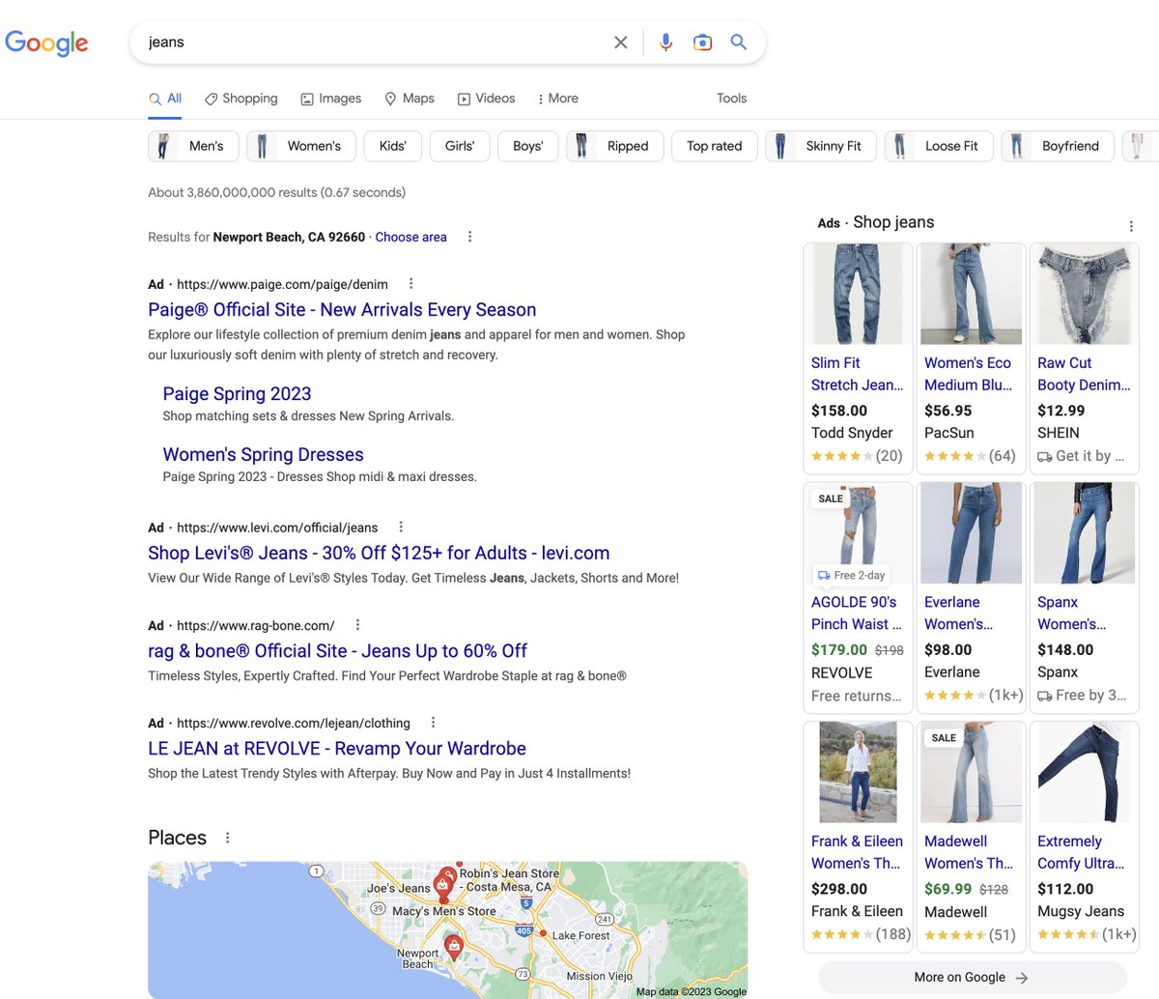1159x999 pixels.
Task: Clear the search box with X icon
Action: [x=621, y=43]
